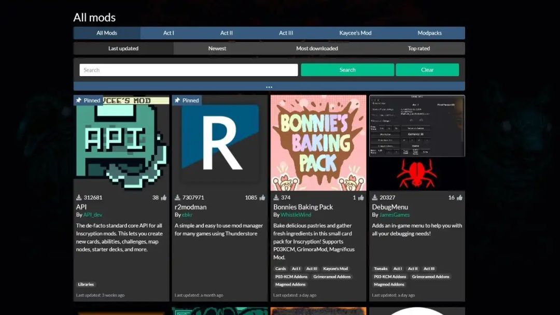Screen dimensions: 560x315
Task: Expand the filter options bar with dots
Action: 269,87
